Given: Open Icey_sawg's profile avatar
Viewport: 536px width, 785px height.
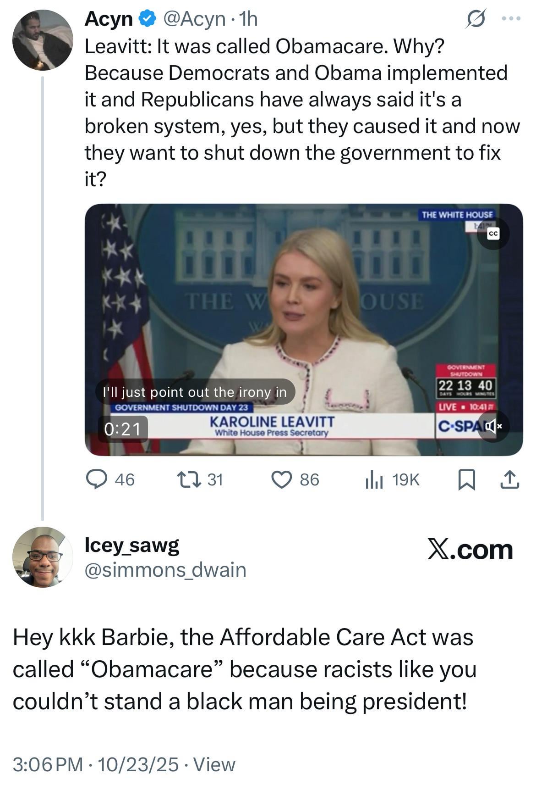Looking at the screenshot, I should pyautogui.click(x=42, y=557).
